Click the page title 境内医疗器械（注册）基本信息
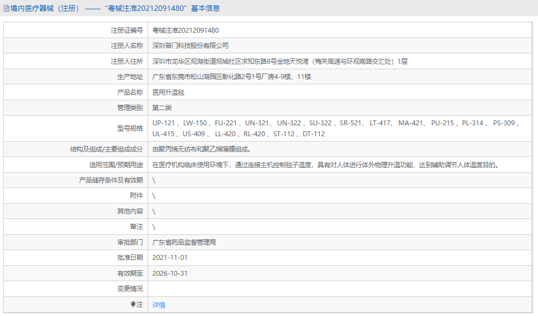538x316 pixels. coord(115,8)
